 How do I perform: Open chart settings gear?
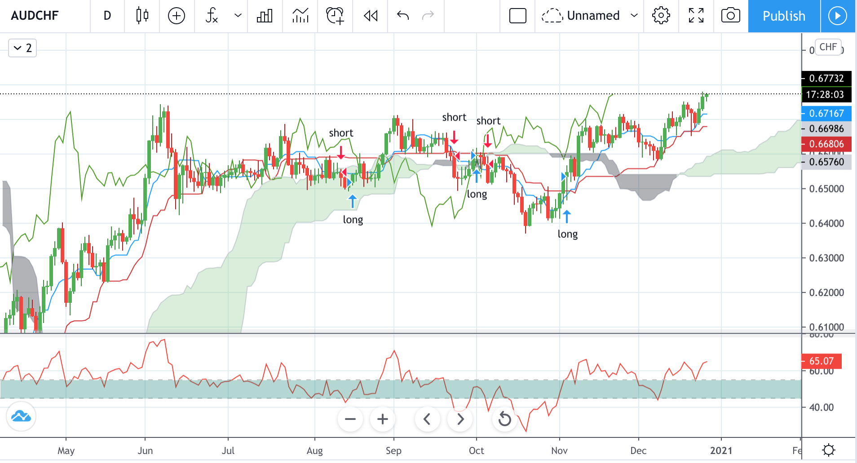coord(661,16)
